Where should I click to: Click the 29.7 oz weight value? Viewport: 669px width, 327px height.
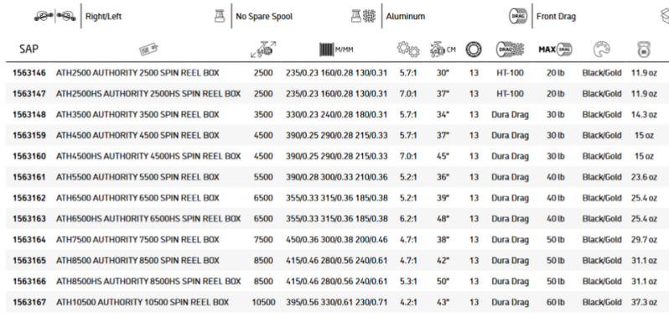click(x=644, y=240)
